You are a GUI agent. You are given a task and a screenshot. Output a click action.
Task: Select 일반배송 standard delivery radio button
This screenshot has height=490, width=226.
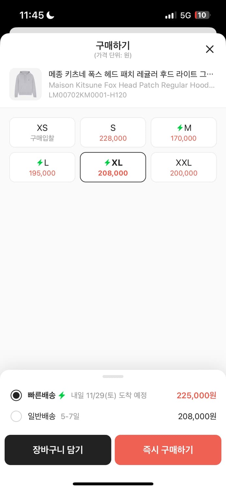[x=16, y=416]
